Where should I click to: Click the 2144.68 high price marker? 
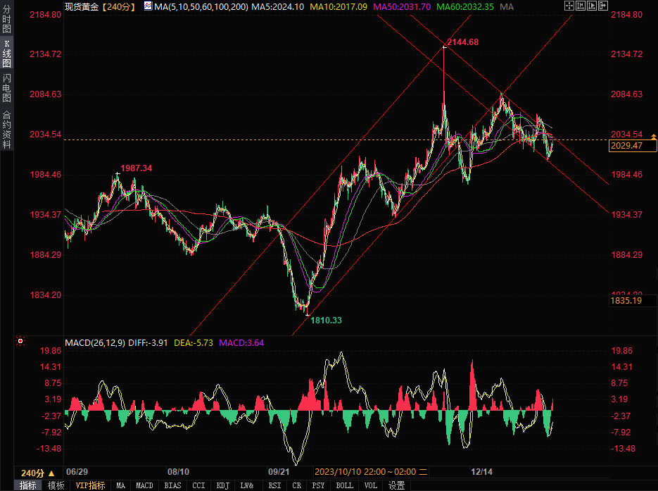[x=462, y=42]
